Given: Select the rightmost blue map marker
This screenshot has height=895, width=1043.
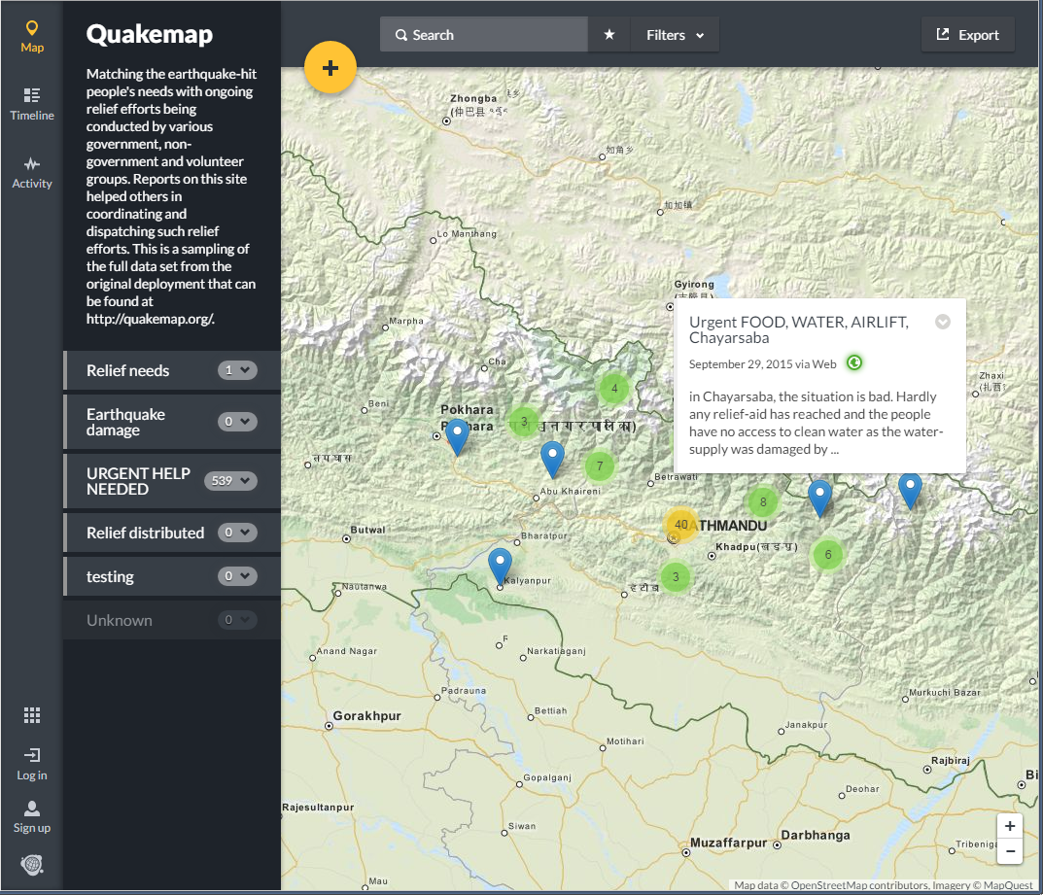Looking at the screenshot, I should [x=910, y=492].
